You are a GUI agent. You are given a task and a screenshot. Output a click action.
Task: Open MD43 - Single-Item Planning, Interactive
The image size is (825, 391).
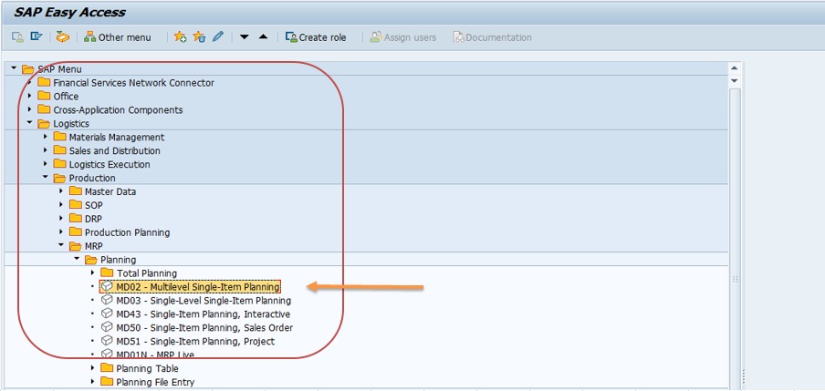[x=204, y=314]
